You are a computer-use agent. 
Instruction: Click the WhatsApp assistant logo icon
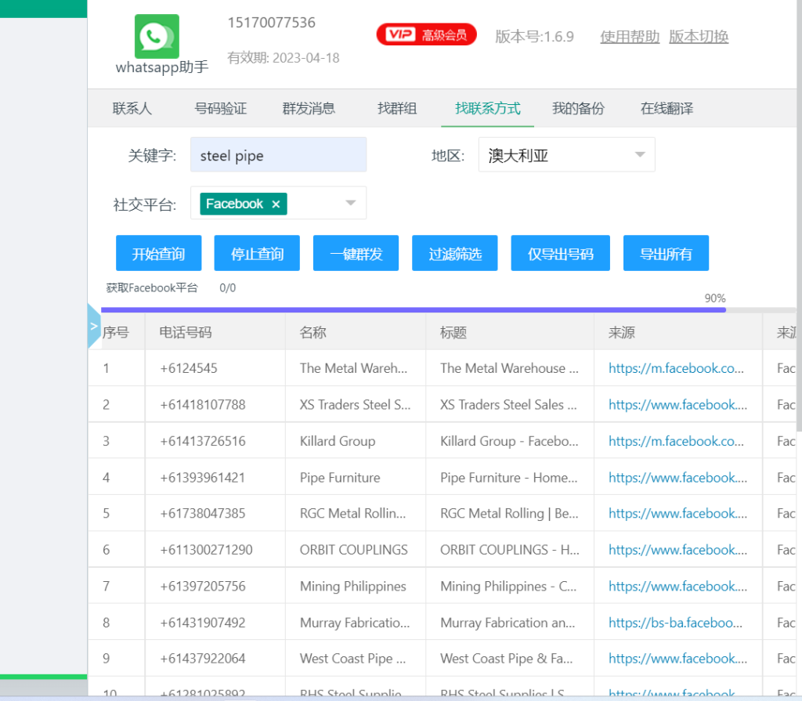click(157, 36)
